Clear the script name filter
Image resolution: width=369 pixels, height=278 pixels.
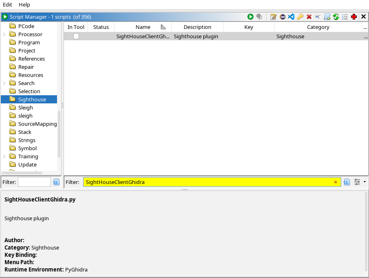click(336, 182)
